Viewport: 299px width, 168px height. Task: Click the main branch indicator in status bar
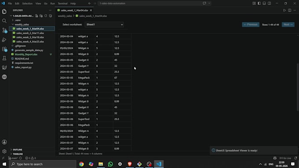(13, 158)
